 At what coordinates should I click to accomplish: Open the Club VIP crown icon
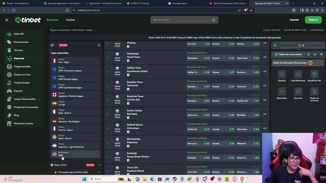(9, 34)
